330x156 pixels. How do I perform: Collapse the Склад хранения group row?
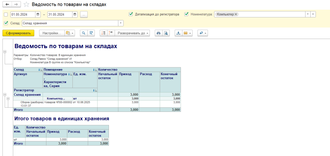click(x=5, y=94)
